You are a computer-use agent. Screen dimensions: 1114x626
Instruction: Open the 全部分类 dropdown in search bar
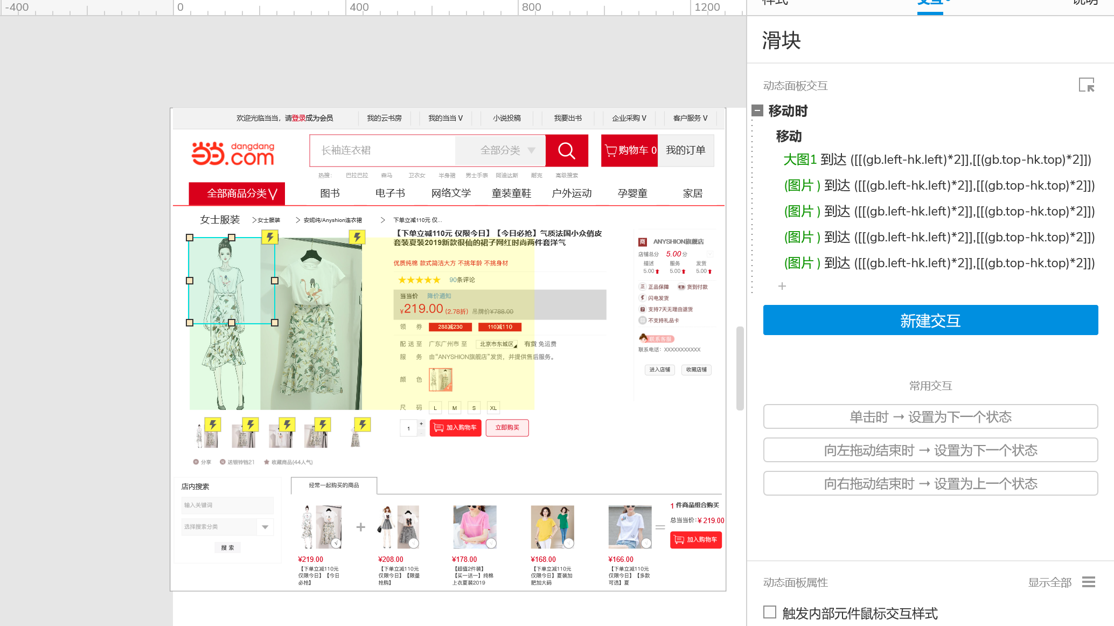point(507,150)
